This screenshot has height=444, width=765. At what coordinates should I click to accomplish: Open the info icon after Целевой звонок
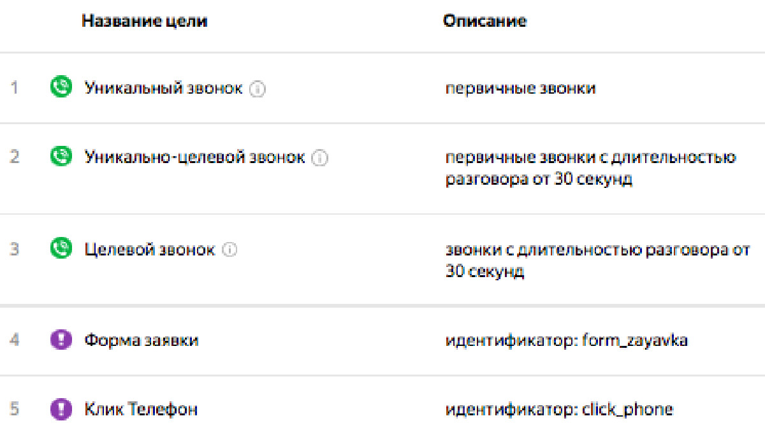coord(229,250)
